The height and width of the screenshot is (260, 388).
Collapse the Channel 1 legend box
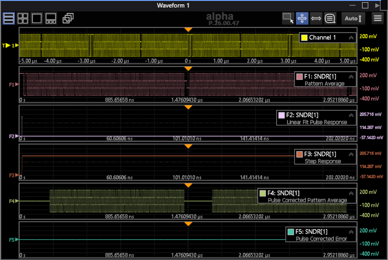pos(351,38)
